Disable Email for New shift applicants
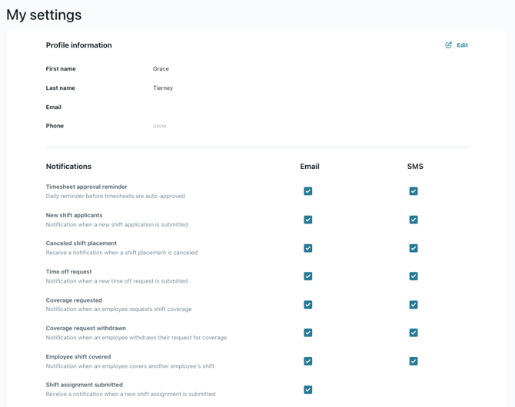This screenshot has height=407, width=515. [x=308, y=220]
